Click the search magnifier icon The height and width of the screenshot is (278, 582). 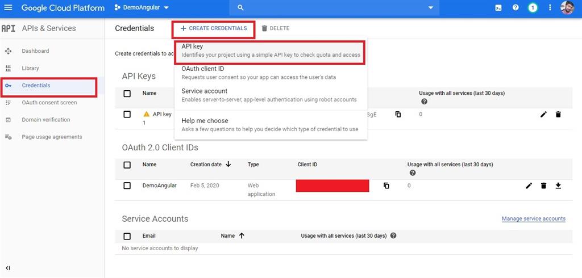point(240,7)
